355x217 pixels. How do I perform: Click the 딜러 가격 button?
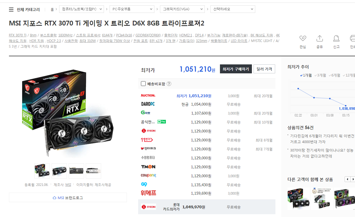coord(264,69)
